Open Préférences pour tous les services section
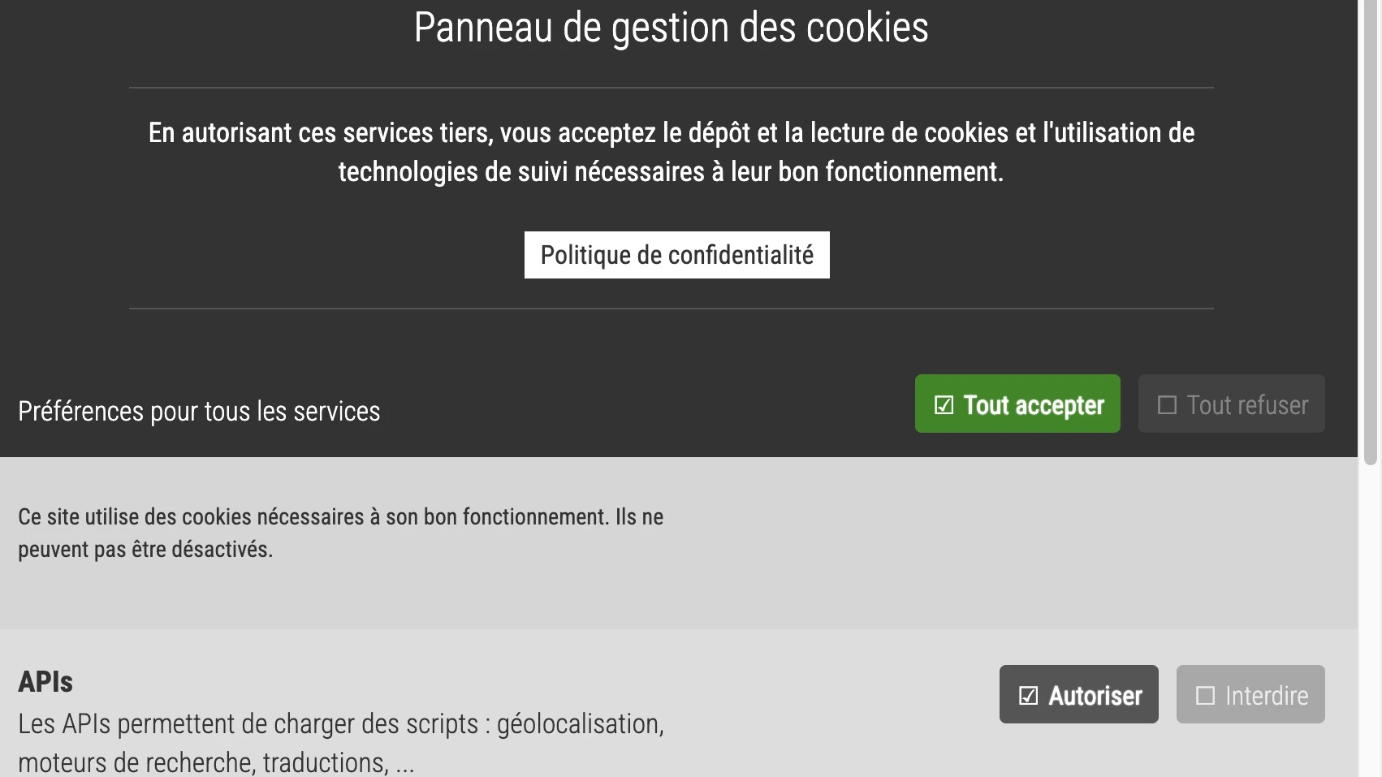 pyautogui.click(x=198, y=412)
